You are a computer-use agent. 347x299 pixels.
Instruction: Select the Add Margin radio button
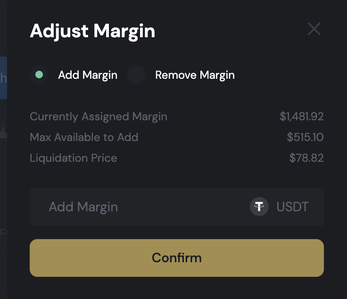39,75
